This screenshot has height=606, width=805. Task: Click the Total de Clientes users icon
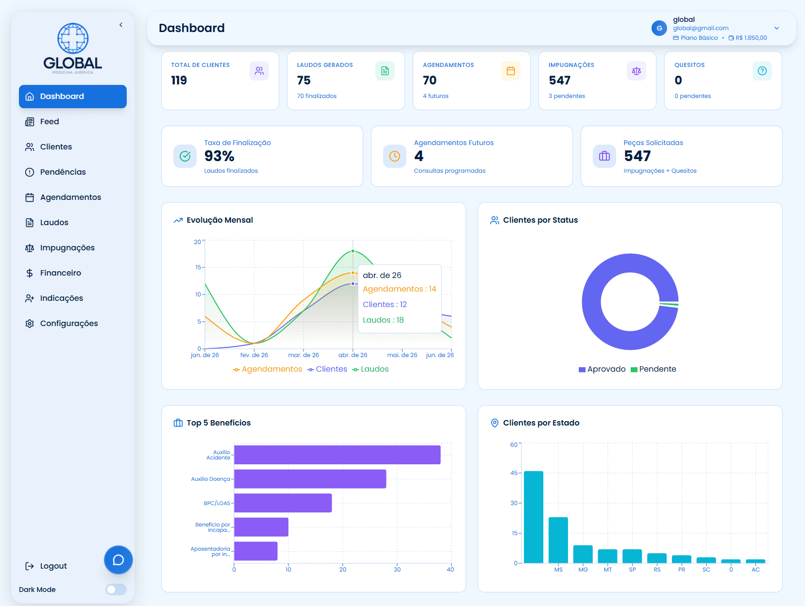[x=259, y=71]
